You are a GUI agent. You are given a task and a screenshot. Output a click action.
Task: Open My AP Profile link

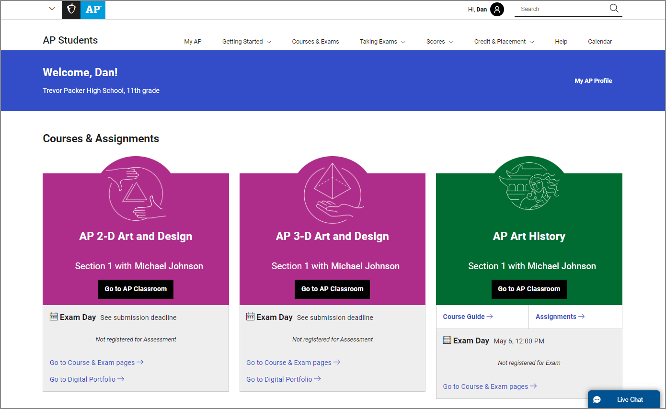[593, 81]
